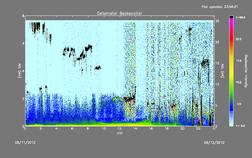The width and height of the screenshot is (252, 158).
Task: Select the "Backscatter Intensity" colorbar label
Action: tap(246, 71)
